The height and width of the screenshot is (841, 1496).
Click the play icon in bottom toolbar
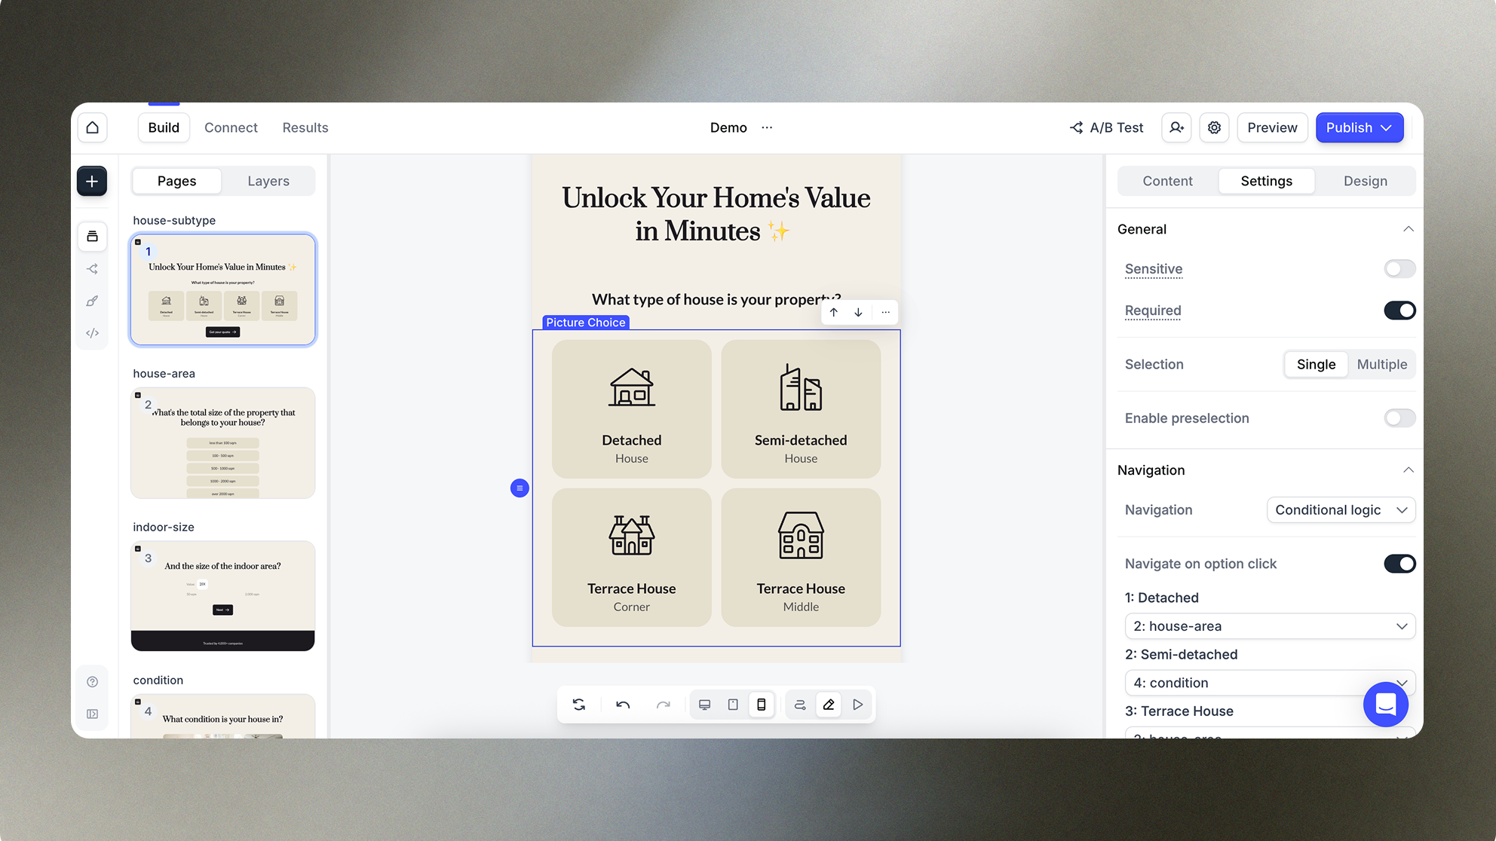tap(858, 705)
